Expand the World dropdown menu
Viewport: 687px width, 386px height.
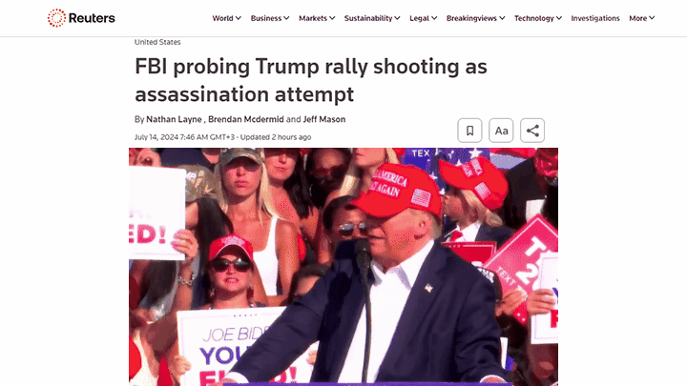[226, 18]
